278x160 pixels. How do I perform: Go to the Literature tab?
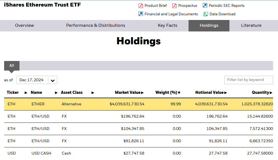click(x=251, y=26)
